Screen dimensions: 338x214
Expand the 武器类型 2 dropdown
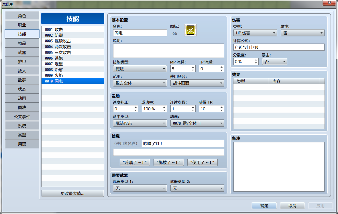pyautogui.click(x=197, y=188)
